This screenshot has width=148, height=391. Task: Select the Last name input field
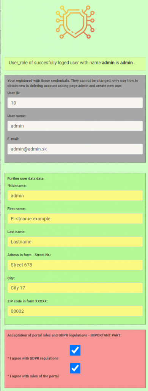[75, 242]
